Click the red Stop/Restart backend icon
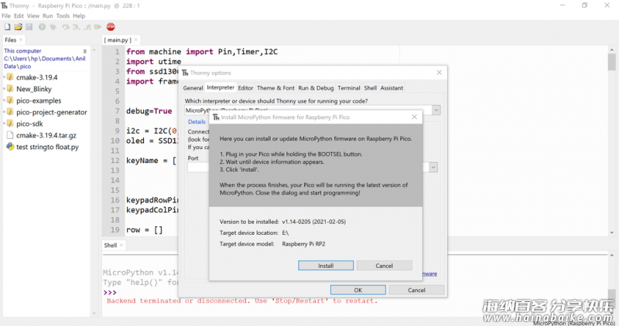The height and width of the screenshot is (326, 619). [x=111, y=27]
